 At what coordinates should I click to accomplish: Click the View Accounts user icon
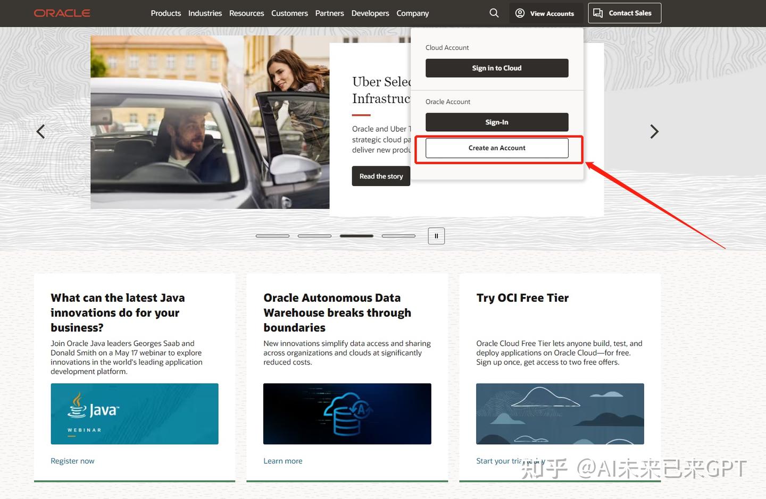click(x=520, y=13)
